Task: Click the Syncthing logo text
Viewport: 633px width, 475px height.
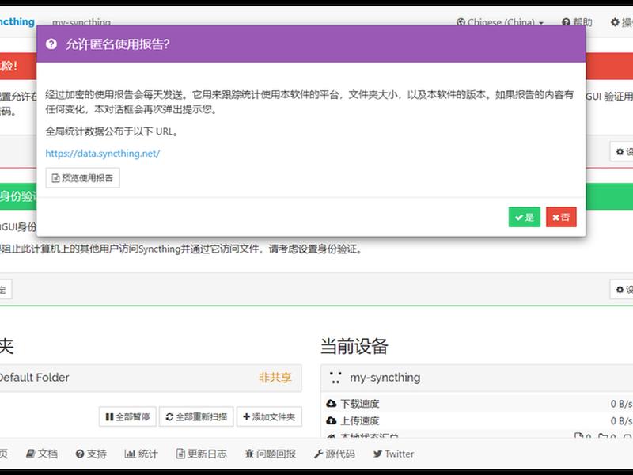Action: tap(17, 21)
